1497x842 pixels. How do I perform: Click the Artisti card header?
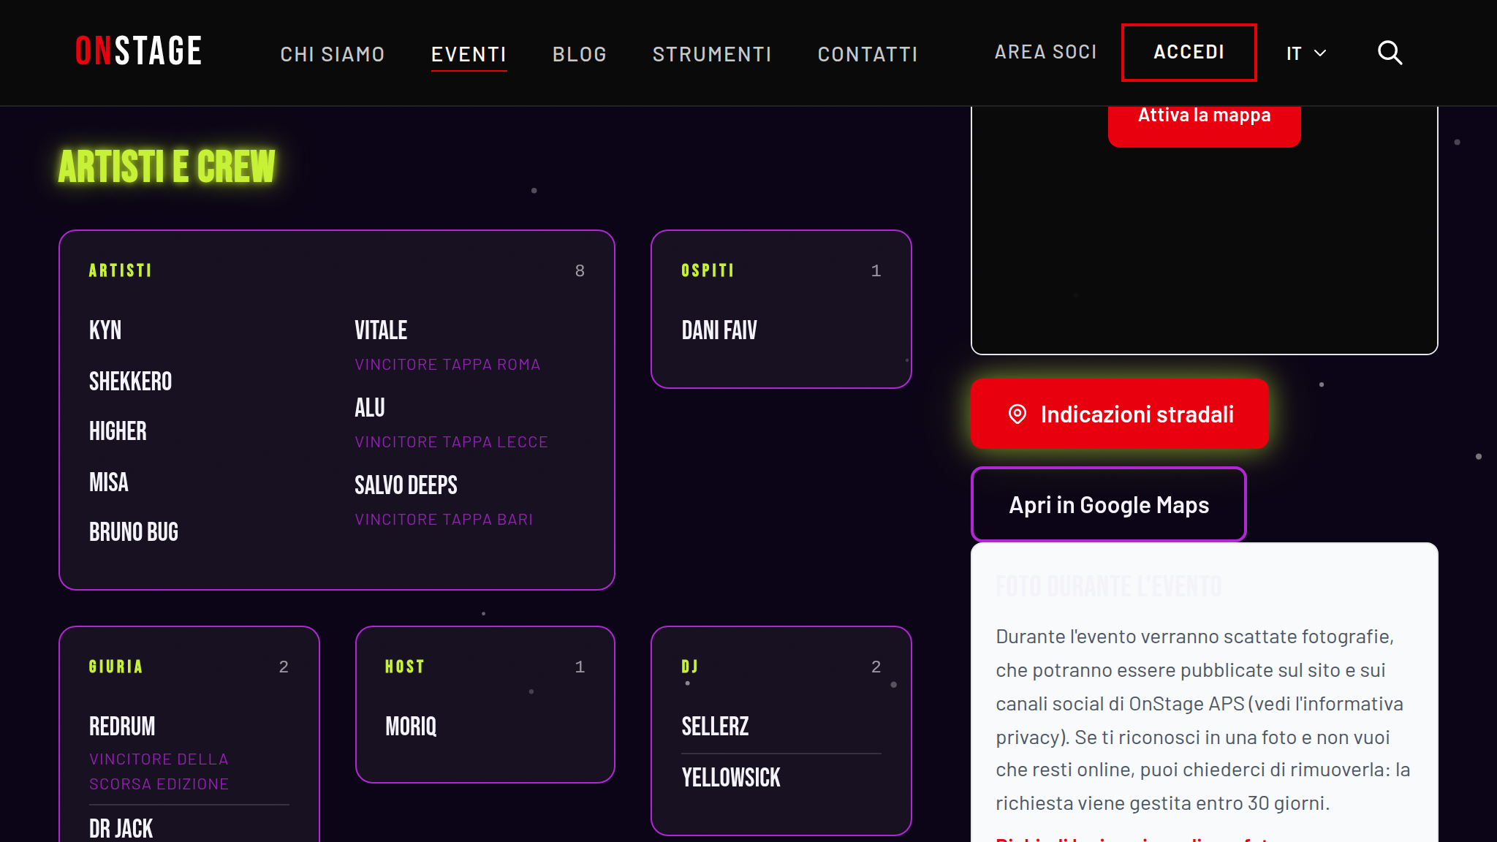pyautogui.click(x=120, y=270)
